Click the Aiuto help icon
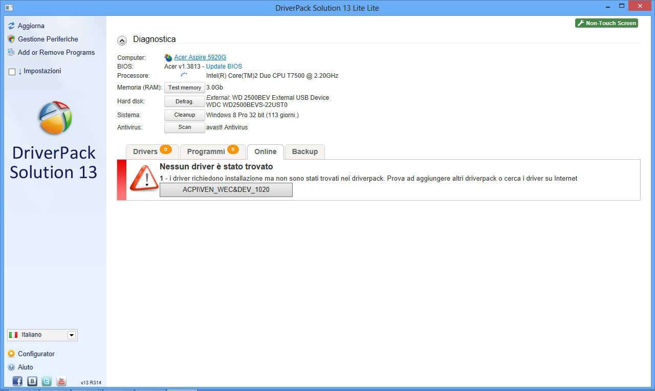This screenshot has height=391, width=655. (11, 367)
